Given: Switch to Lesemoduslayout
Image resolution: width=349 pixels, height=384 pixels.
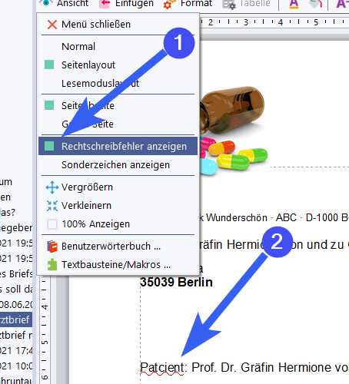Looking at the screenshot, I should pos(118,83).
